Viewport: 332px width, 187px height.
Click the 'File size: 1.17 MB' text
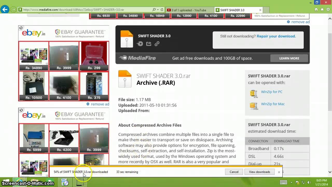(134, 99)
